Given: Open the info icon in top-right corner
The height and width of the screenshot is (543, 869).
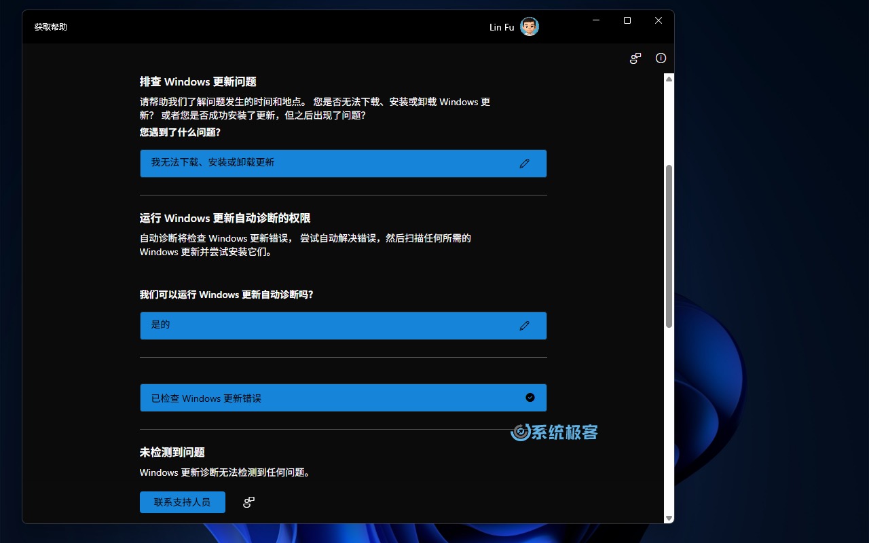Looking at the screenshot, I should (661, 58).
